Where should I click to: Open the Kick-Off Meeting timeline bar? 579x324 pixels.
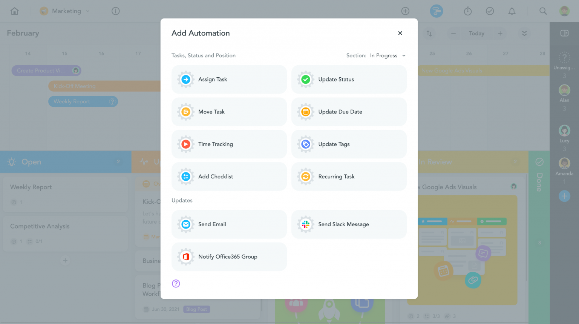[105, 86]
